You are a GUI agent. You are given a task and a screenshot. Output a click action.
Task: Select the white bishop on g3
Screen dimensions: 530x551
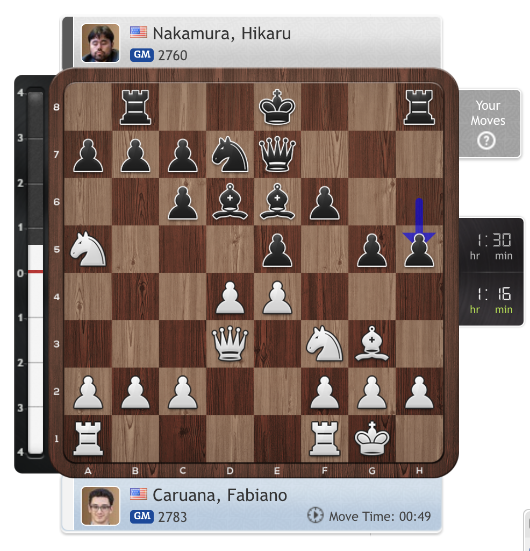pyautogui.click(x=372, y=344)
